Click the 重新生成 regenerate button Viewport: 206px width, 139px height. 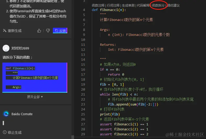coord(12,31)
